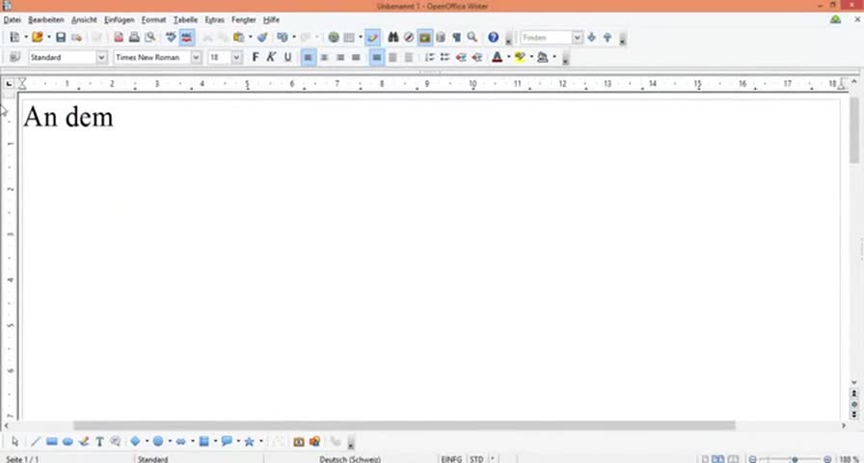Apply paragraph background color icon
The width and height of the screenshot is (864, 463).
(543, 57)
